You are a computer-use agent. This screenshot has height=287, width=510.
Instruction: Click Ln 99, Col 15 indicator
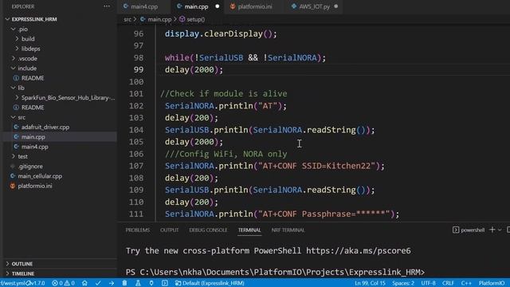point(370,283)
